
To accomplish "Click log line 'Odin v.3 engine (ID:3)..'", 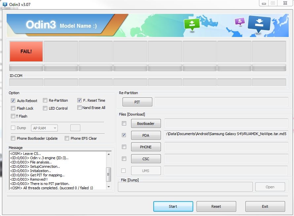I will (x=39, y=158).
